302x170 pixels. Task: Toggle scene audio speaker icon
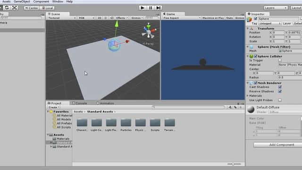111,18
